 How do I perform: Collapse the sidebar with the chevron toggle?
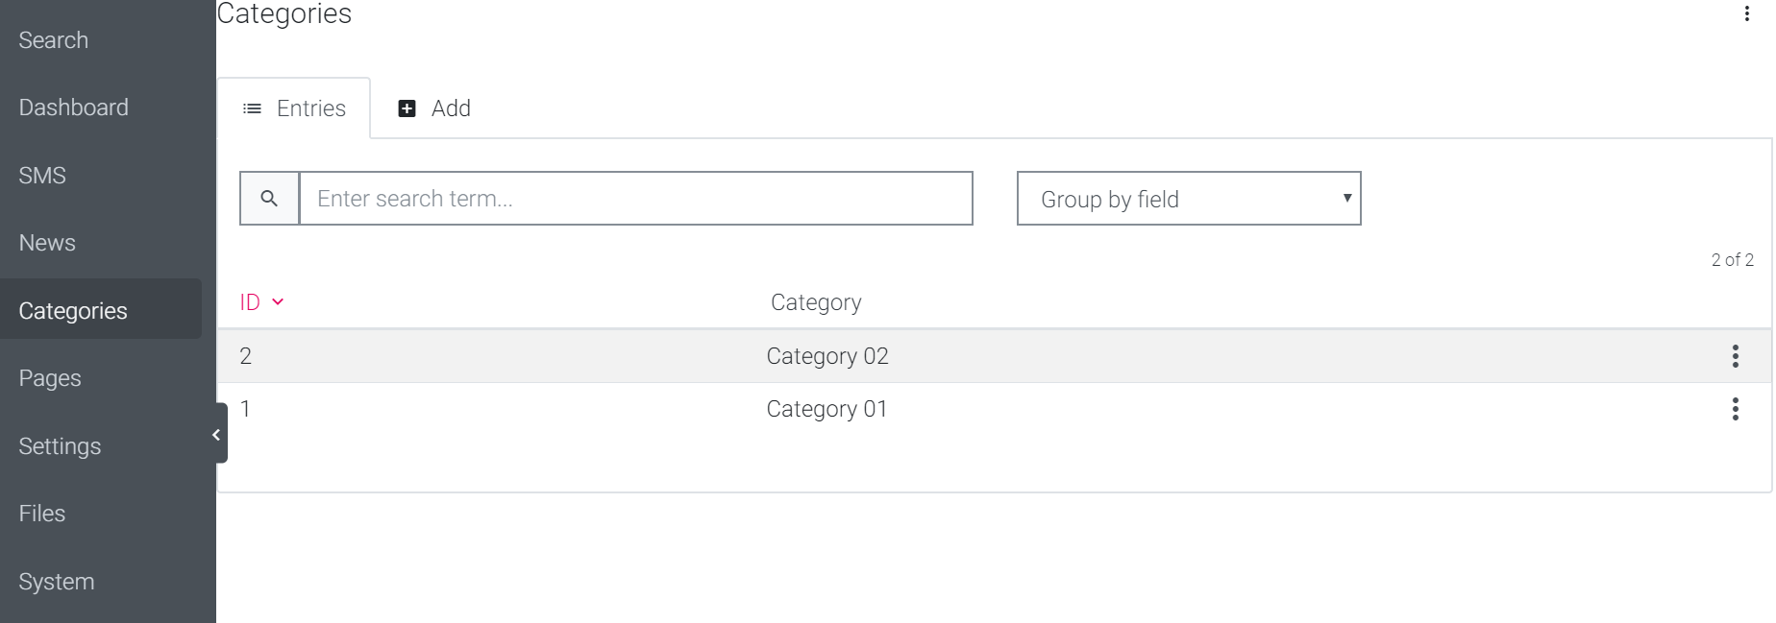(215, 434)
